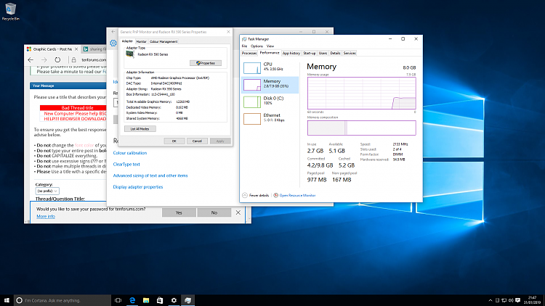Click the Settings window back arrow

coord(113,32)
